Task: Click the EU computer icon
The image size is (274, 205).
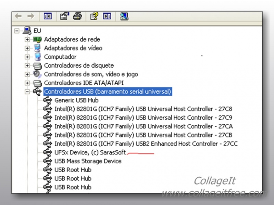Action: pos(27,30)
